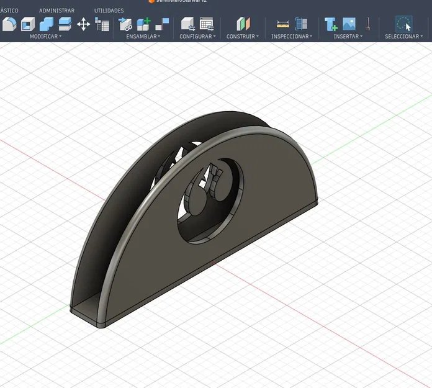Click the Interference/section analysis icon

[301, 24]
